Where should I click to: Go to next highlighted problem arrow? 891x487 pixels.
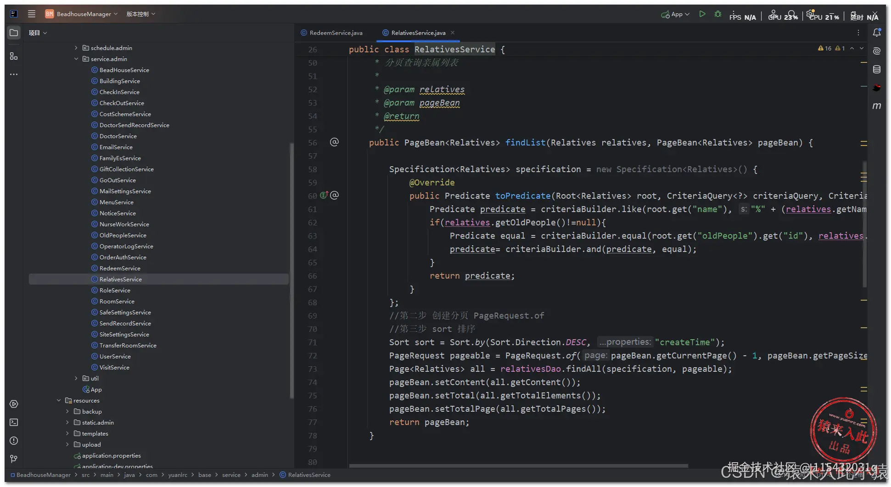pyautogui.click(x=862, y=48)
